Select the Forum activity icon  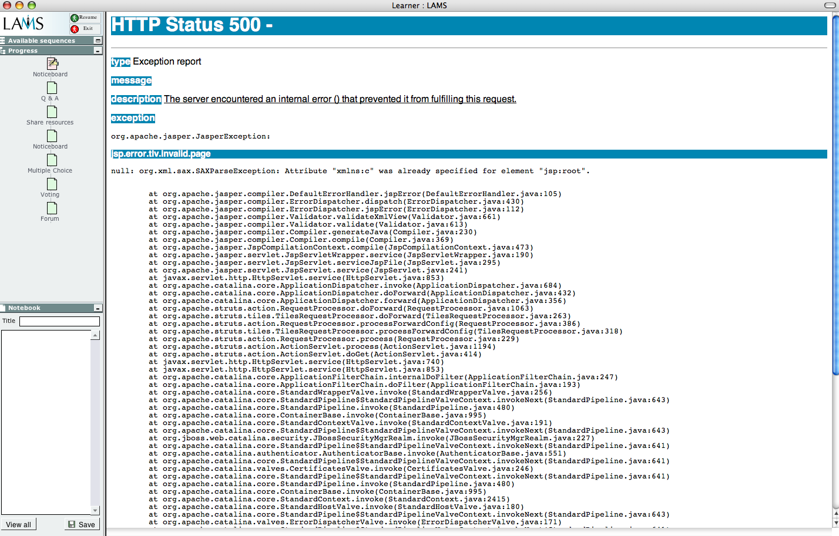coord(52,208)
